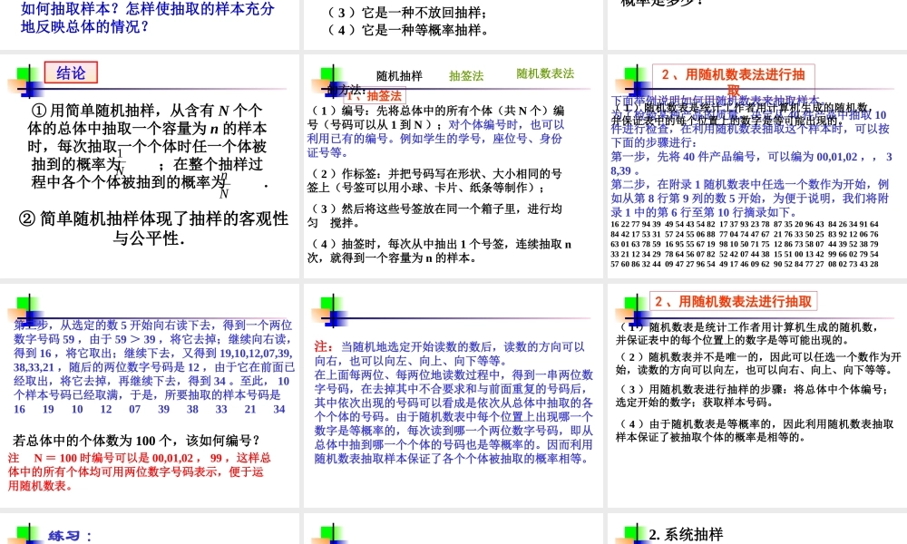Click the random number table row starting 57 60 86 32 44
This screenshot has height=544, width=907.
pyautogui.click(x=745, y=264)
